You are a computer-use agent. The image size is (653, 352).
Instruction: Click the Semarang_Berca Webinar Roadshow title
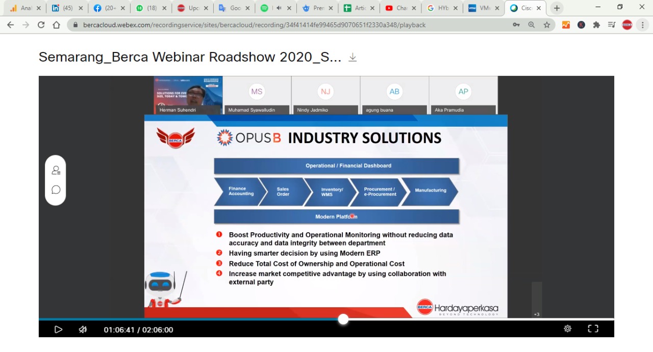190,57
